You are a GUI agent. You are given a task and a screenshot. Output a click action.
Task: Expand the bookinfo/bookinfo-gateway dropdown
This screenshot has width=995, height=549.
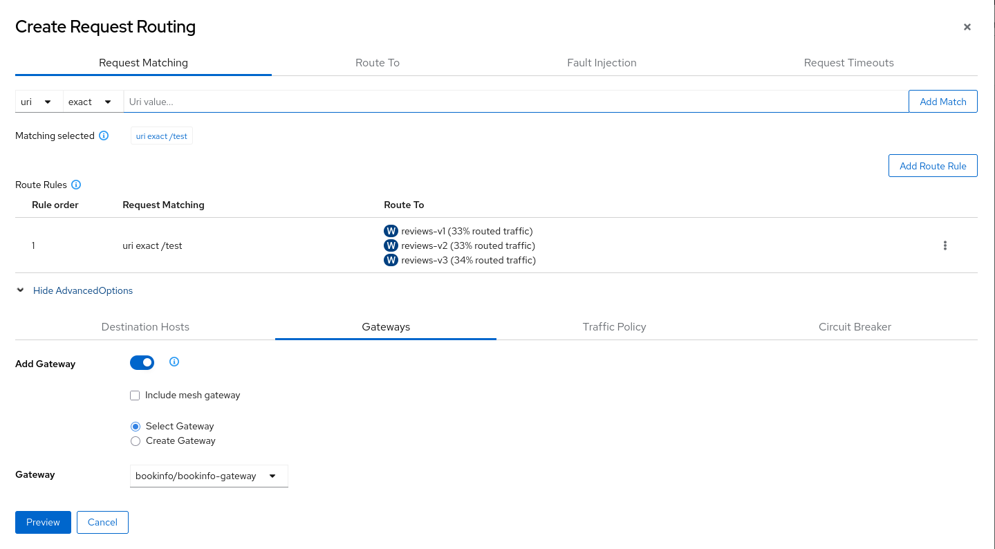[208, 476]
